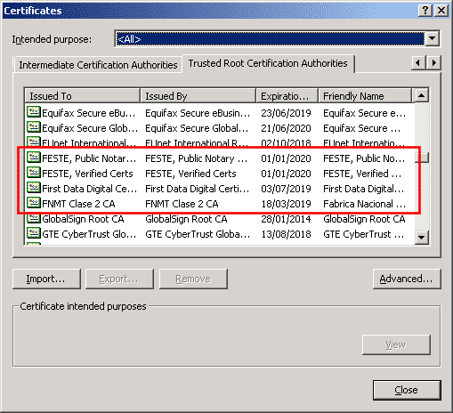Click Issued By cell Equifax Secure Global...
453x413 pixels.
pyautogui.click(x=197, y=128)
